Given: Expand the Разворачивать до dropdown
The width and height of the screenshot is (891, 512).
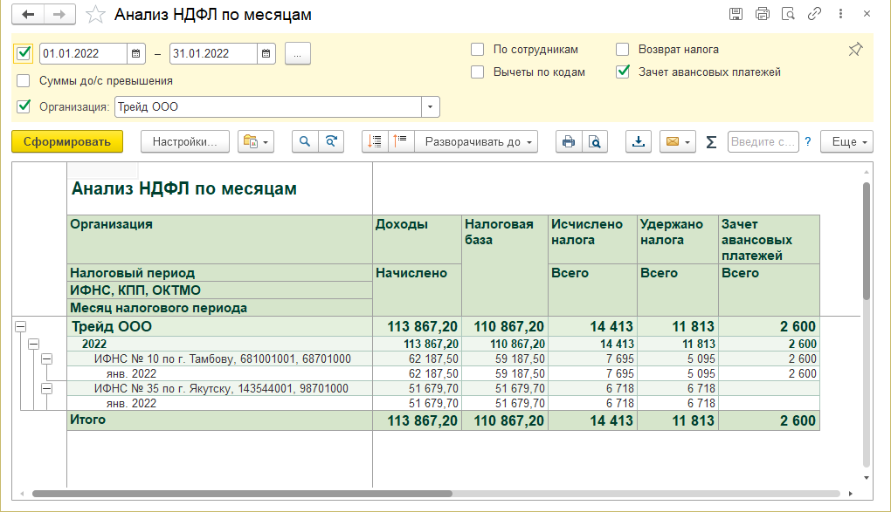Looking at the screenshot, I should 476,141.
